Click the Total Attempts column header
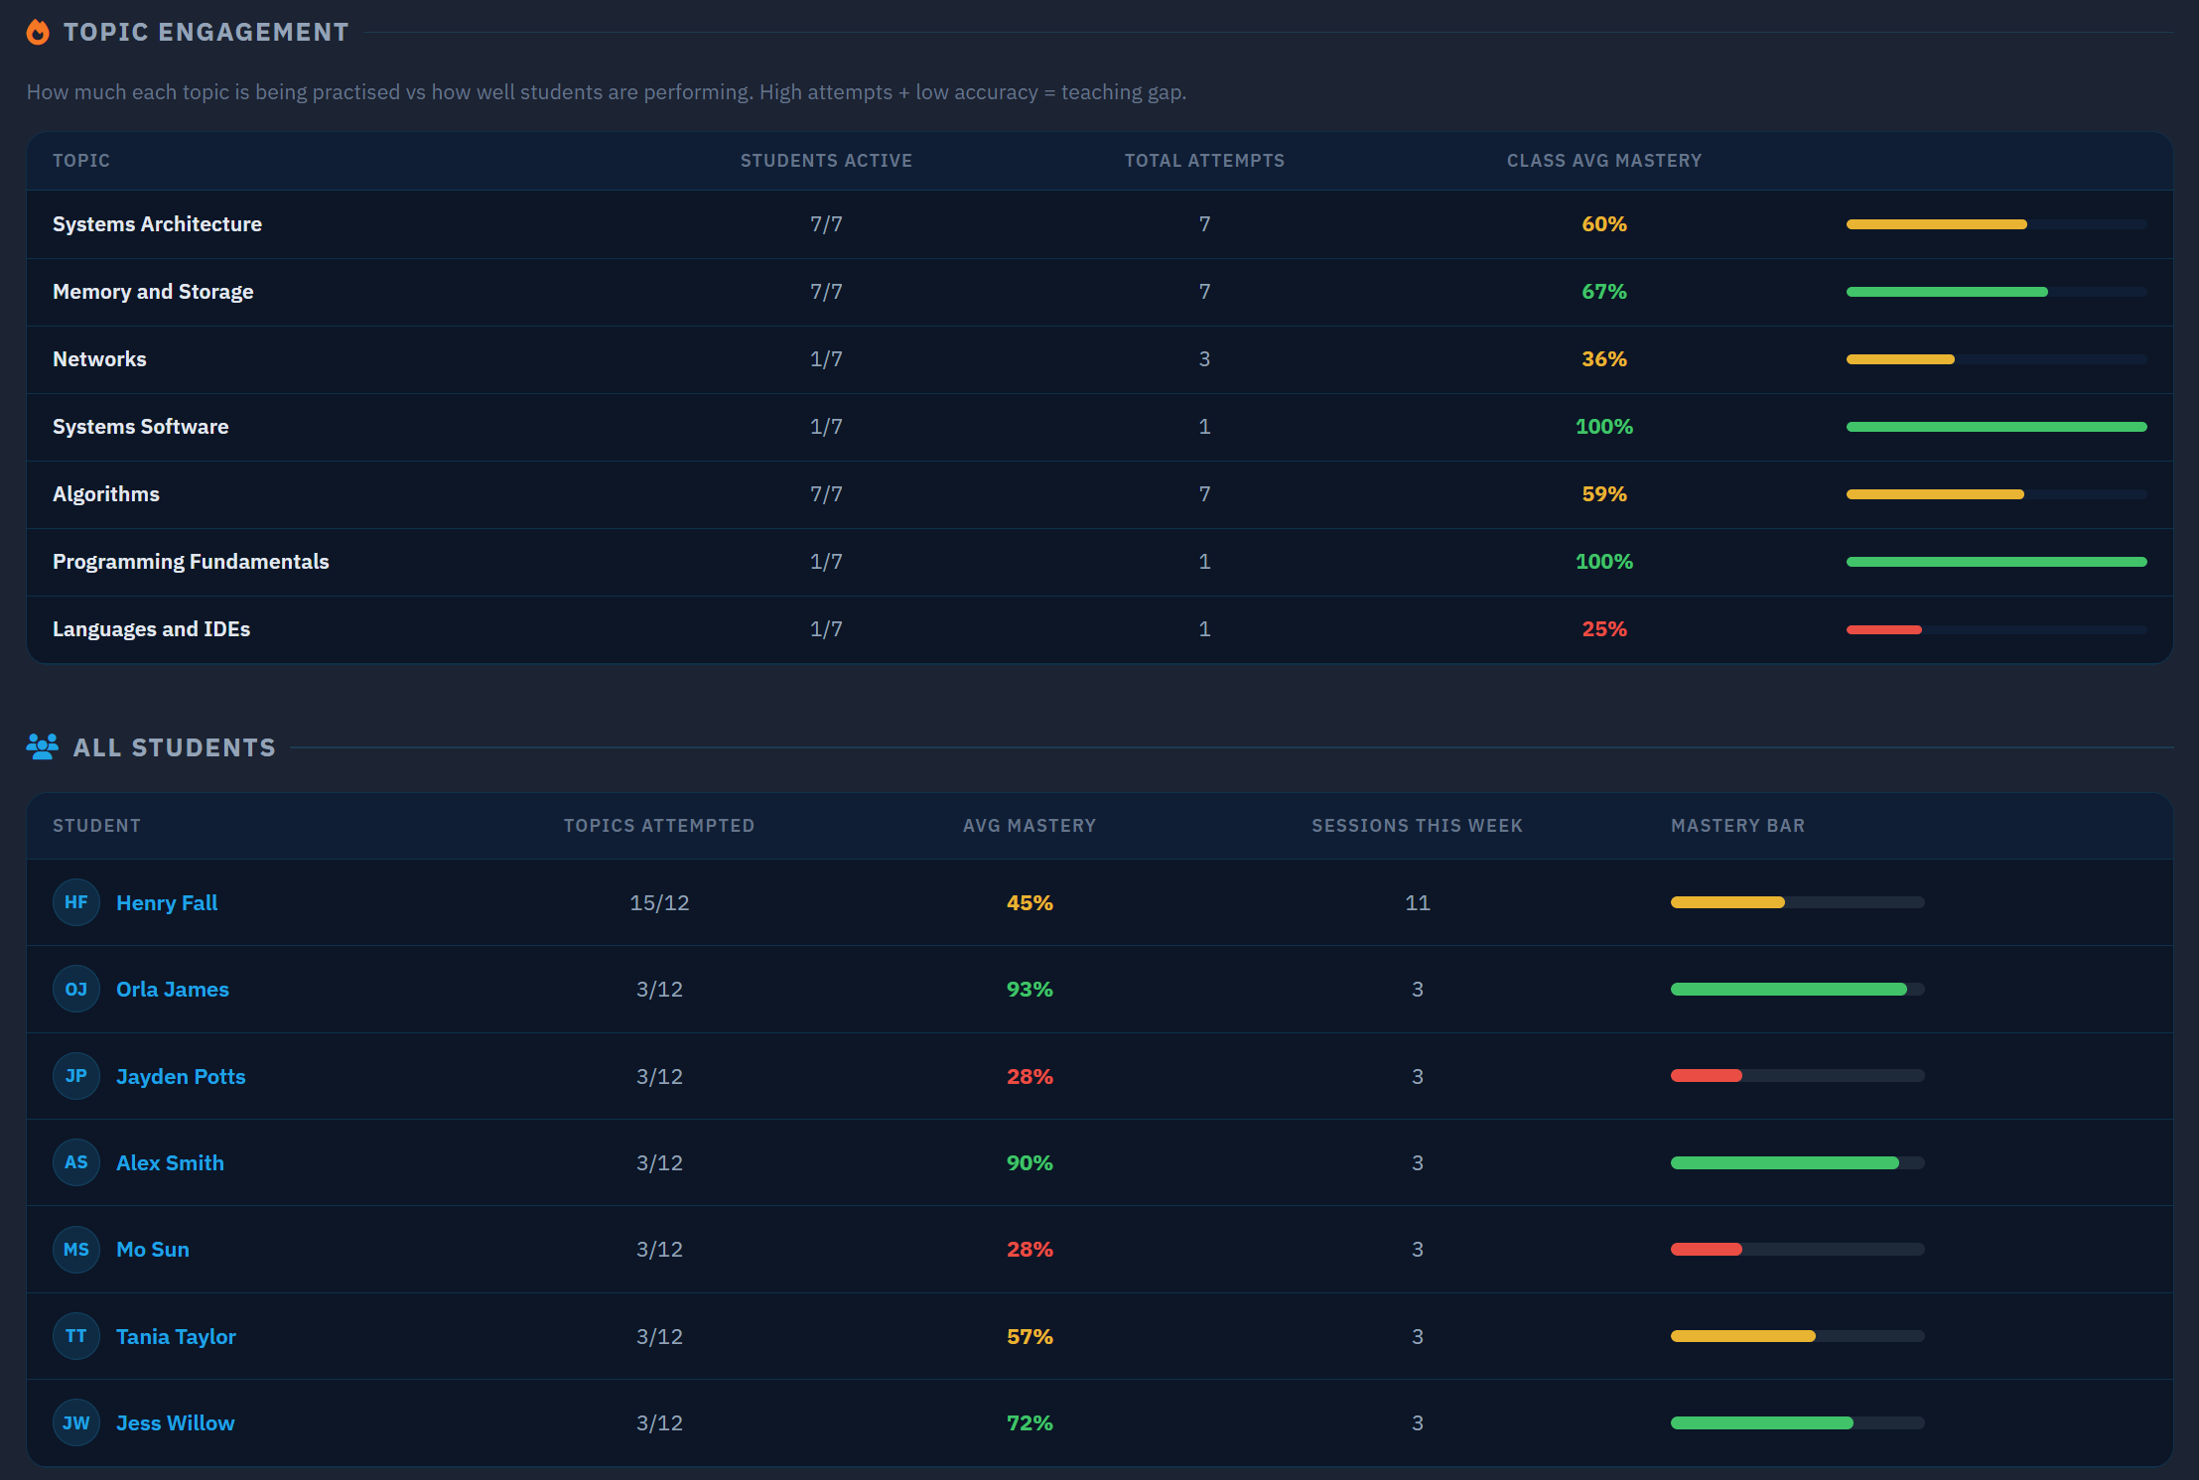 1203,161
